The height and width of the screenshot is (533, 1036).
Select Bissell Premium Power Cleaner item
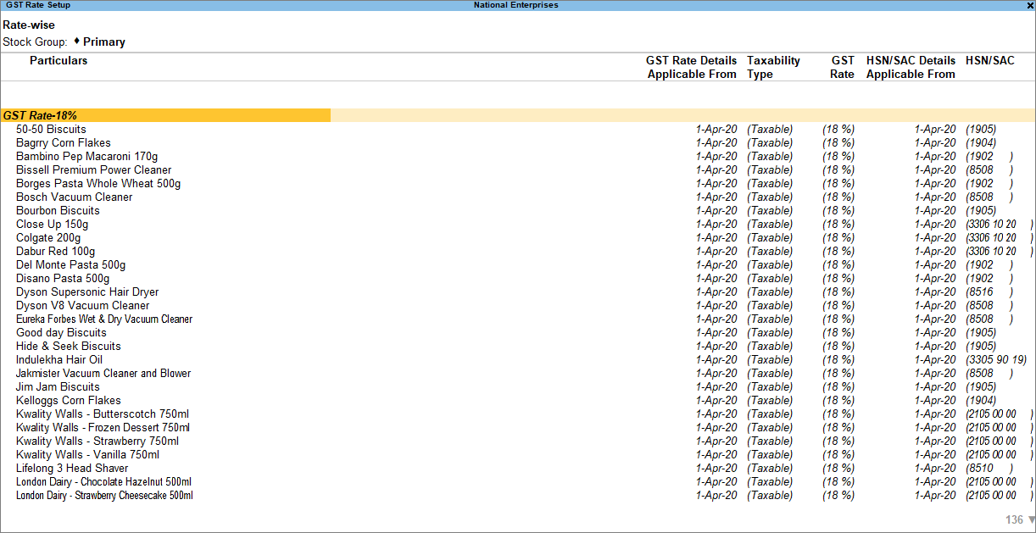pyautogui.click(x=93, y=169)
